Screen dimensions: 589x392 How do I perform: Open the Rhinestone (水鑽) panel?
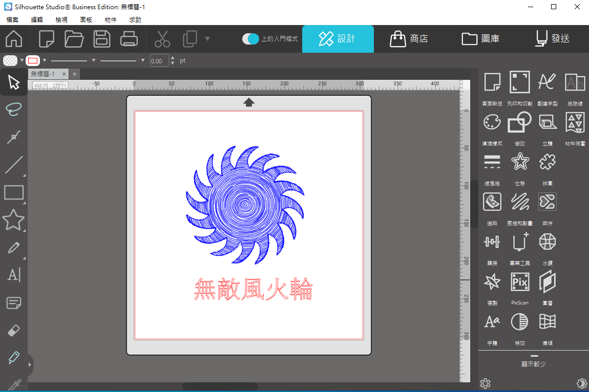548,242
